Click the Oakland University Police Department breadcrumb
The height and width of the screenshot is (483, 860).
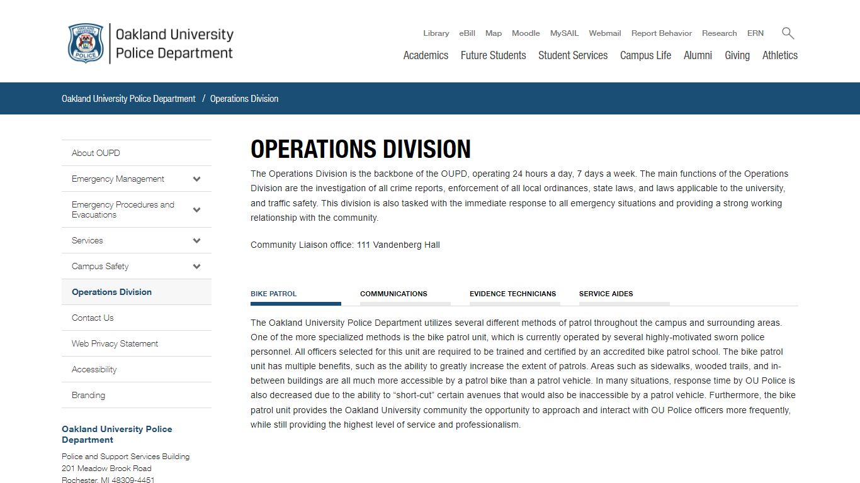pyautogui.click(x=128, y=99)
